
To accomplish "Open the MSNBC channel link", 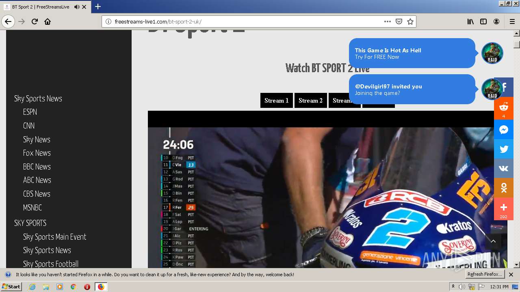I will [32, 208].
